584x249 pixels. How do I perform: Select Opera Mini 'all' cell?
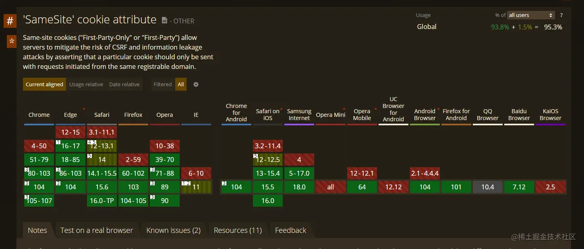pos(331,187)
